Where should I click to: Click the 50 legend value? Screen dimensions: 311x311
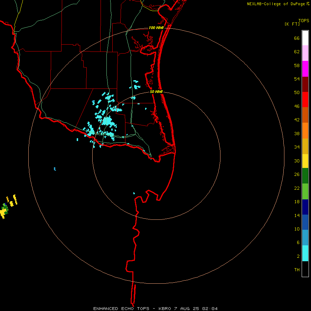pyautogui.click(x=297, y=93)
